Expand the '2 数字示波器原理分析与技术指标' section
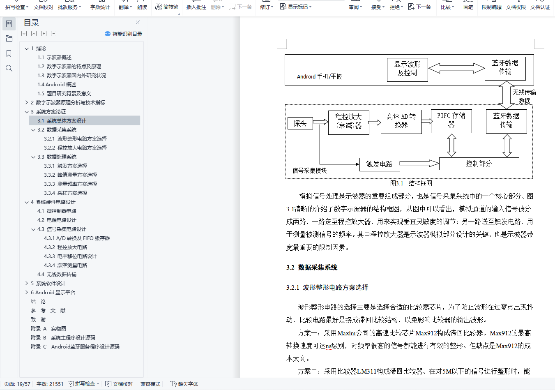Viewport: 555px width, 390px height. 27,103
